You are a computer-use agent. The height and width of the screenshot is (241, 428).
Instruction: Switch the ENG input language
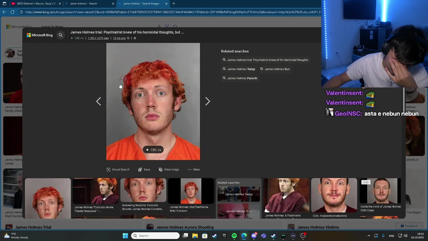coord(392,236)
